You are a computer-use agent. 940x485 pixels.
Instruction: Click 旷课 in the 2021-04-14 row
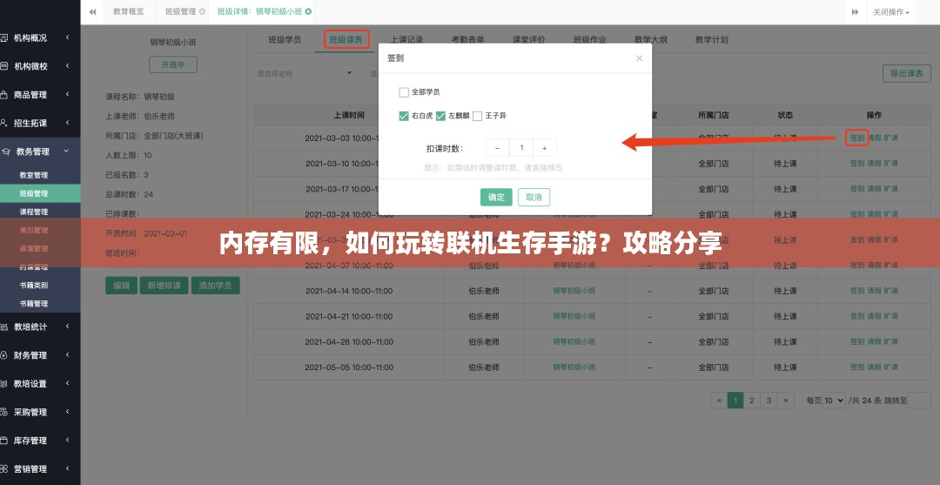[891, 291]
